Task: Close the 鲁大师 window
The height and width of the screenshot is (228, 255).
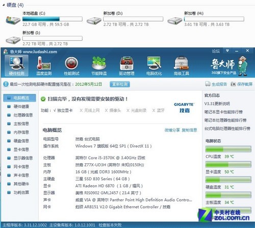Action: 247,50
